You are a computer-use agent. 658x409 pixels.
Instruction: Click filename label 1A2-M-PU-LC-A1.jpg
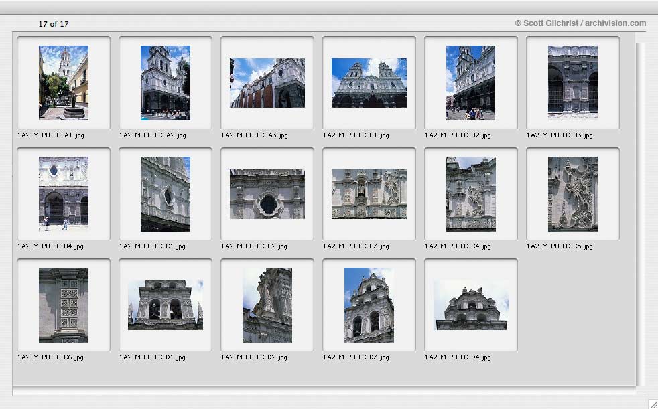(x=51, y=135)
